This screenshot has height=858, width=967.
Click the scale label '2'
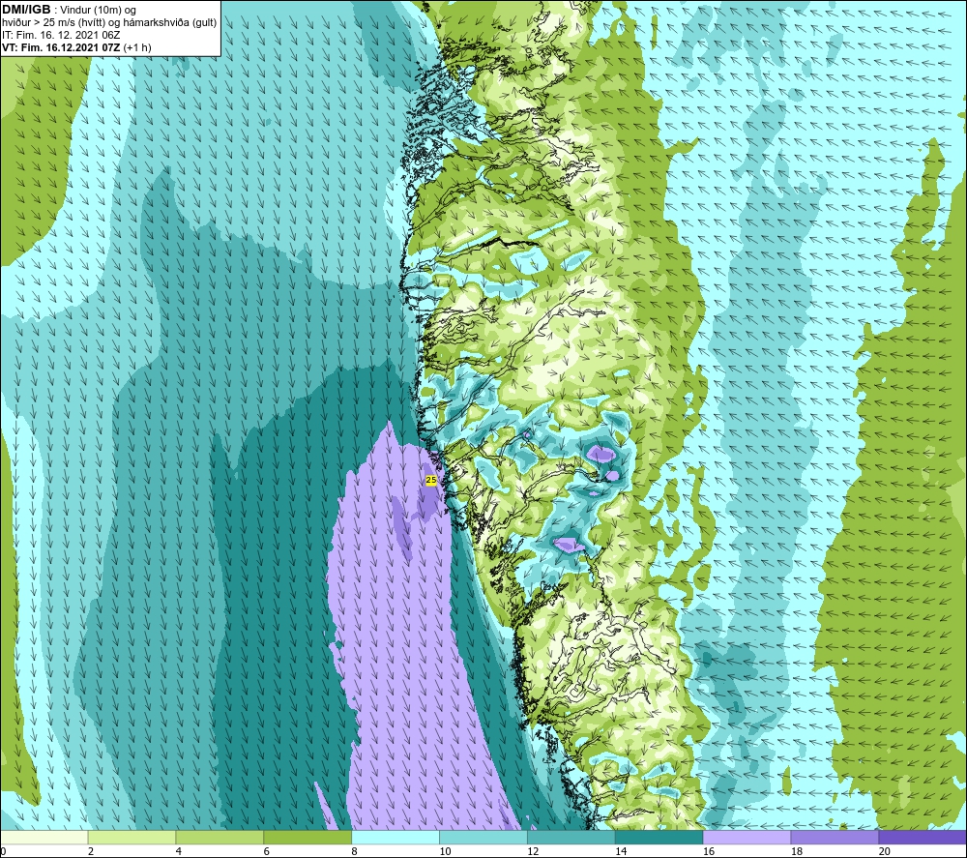(x=91, y=851)
